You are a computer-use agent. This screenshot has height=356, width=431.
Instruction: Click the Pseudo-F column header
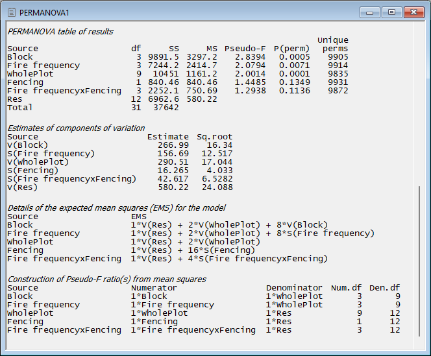click(x=246, y=49)
